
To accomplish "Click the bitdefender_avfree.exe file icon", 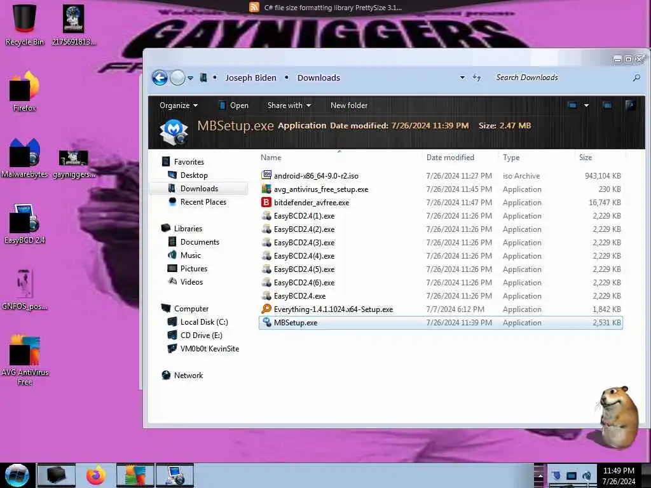I will 266,203.
